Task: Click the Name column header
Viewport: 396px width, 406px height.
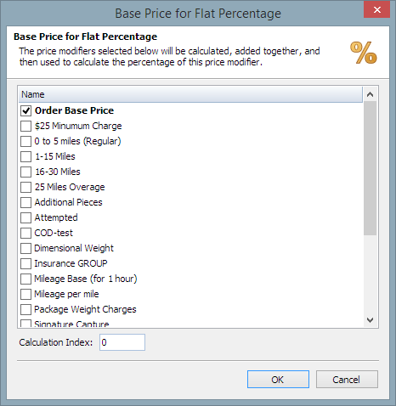Action: (190, 94)
